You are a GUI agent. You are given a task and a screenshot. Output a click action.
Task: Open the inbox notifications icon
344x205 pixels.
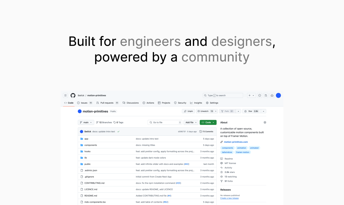pyautogui.click(x=272, y=95)
